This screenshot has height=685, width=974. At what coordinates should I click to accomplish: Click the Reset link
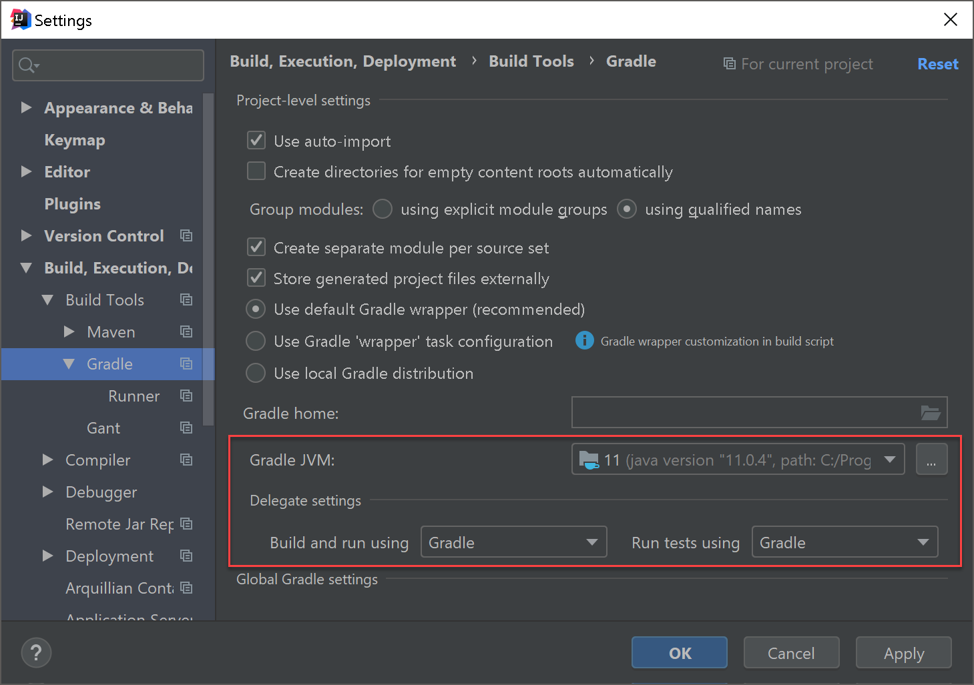coord(938,64)
